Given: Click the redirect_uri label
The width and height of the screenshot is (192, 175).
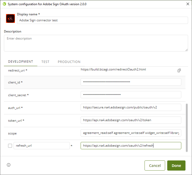Looking at the screenshot, I should [x=17, y=70].
